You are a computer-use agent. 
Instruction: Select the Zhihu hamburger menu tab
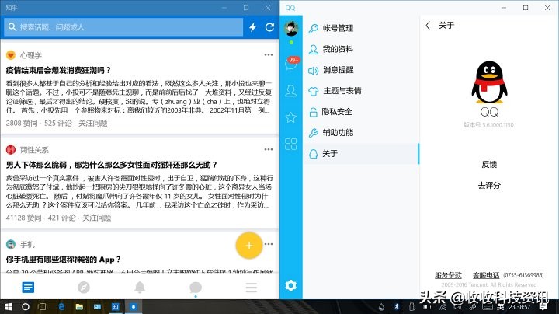252,288
